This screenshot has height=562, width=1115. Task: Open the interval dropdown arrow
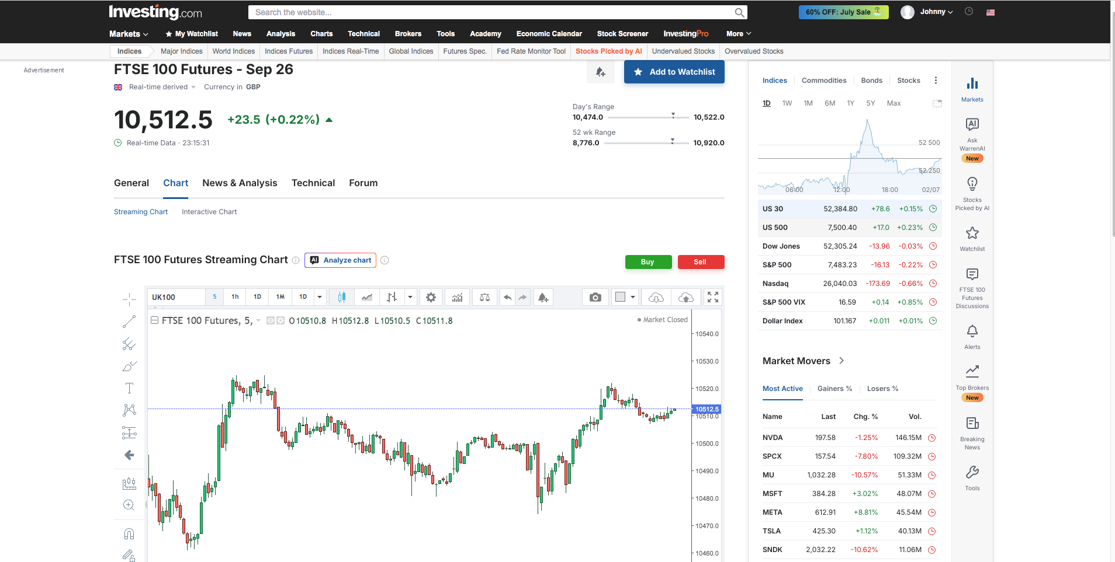(x=320, y=297)
